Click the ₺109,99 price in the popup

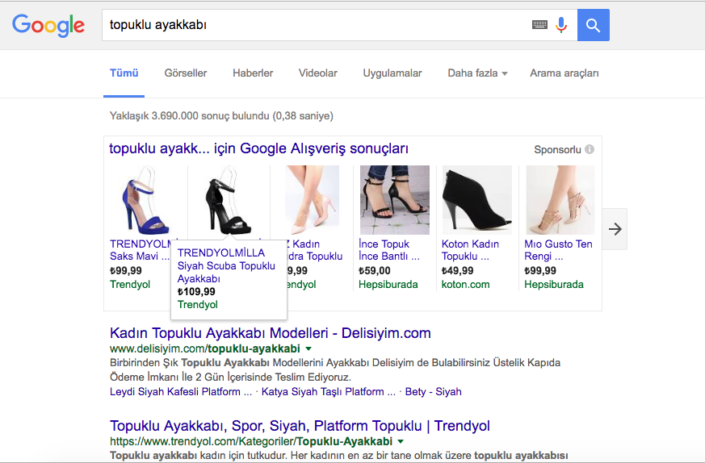[196, 291]
